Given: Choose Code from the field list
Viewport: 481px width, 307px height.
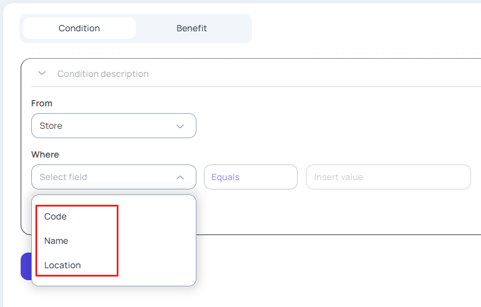Looking at the screenshot, I should [56, 216].
